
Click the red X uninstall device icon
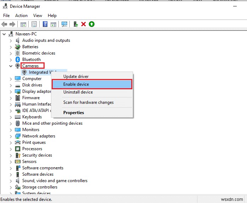[x=84, y=24]
